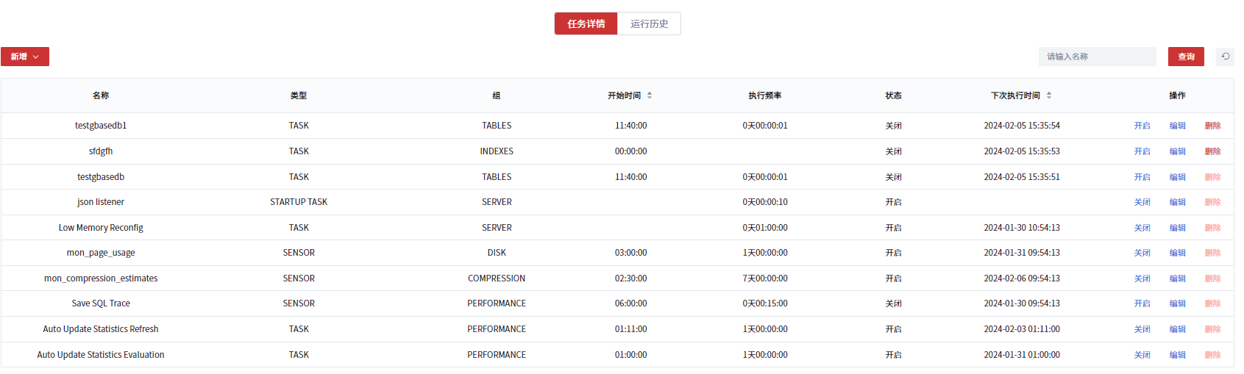
Task: Switch to the 运行历史 tab
Action: pos(649,24)
